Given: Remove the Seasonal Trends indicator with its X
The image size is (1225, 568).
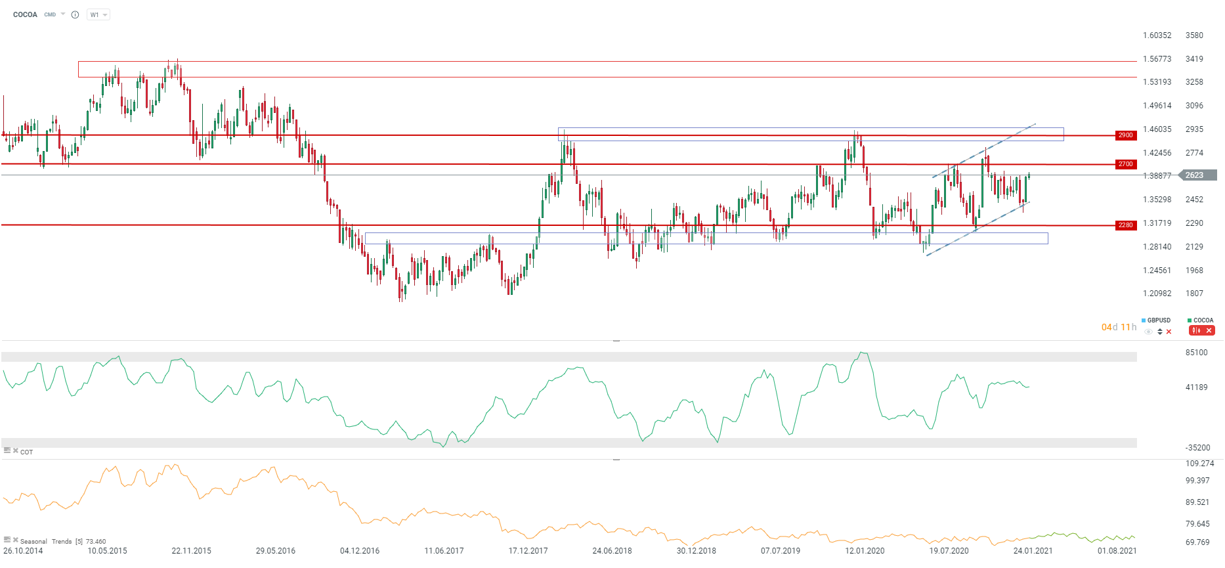Looking at the screenshot, I should click(x=16, y=540).
